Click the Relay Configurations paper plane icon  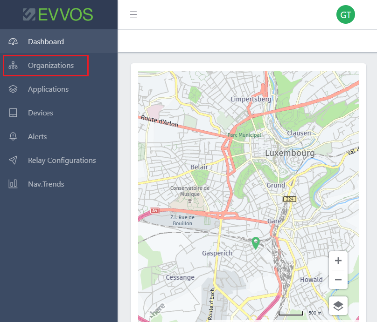(x=13, y=160)
